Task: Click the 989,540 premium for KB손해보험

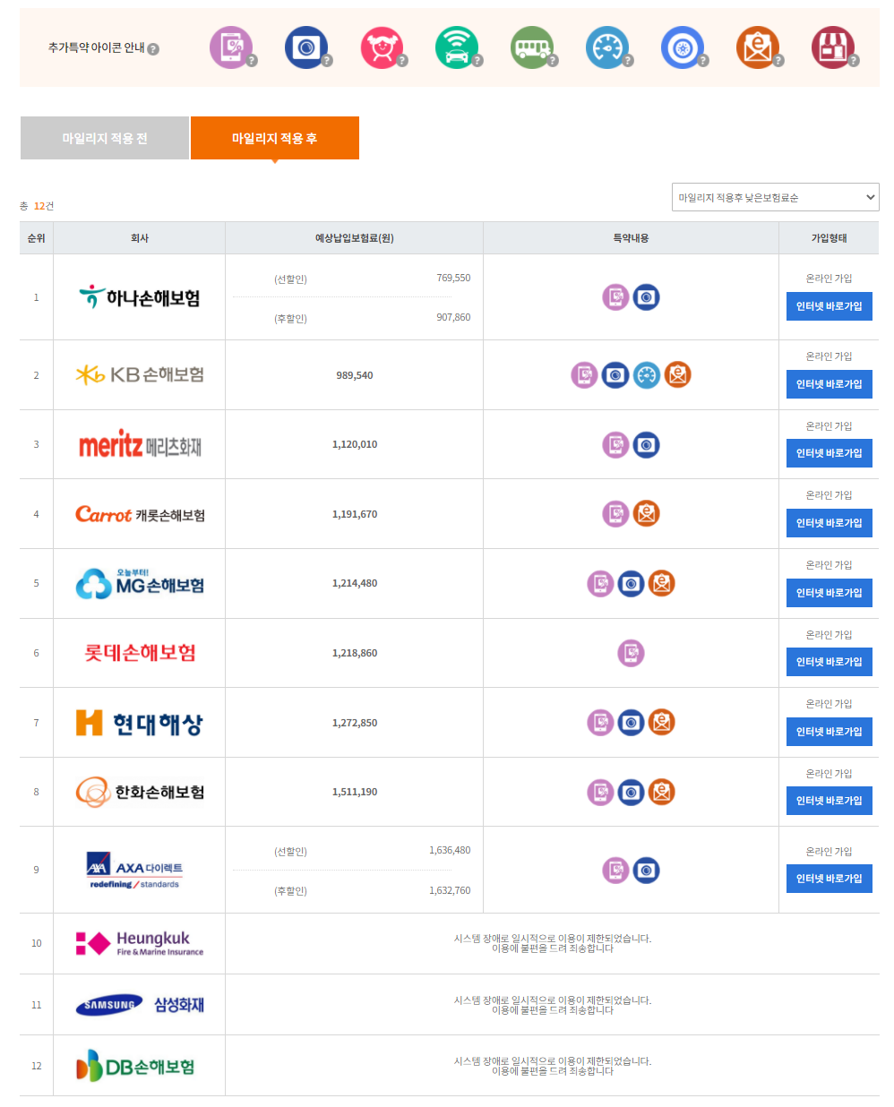Action: (355, 375)
